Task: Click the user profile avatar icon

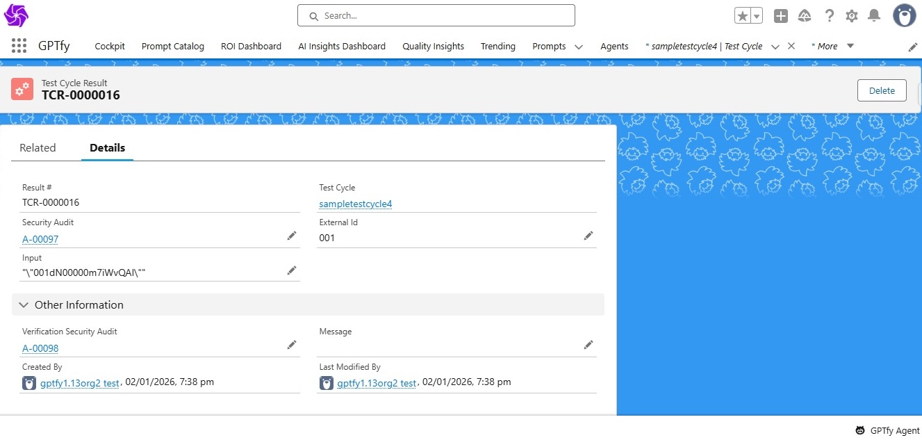Action: 904,15
